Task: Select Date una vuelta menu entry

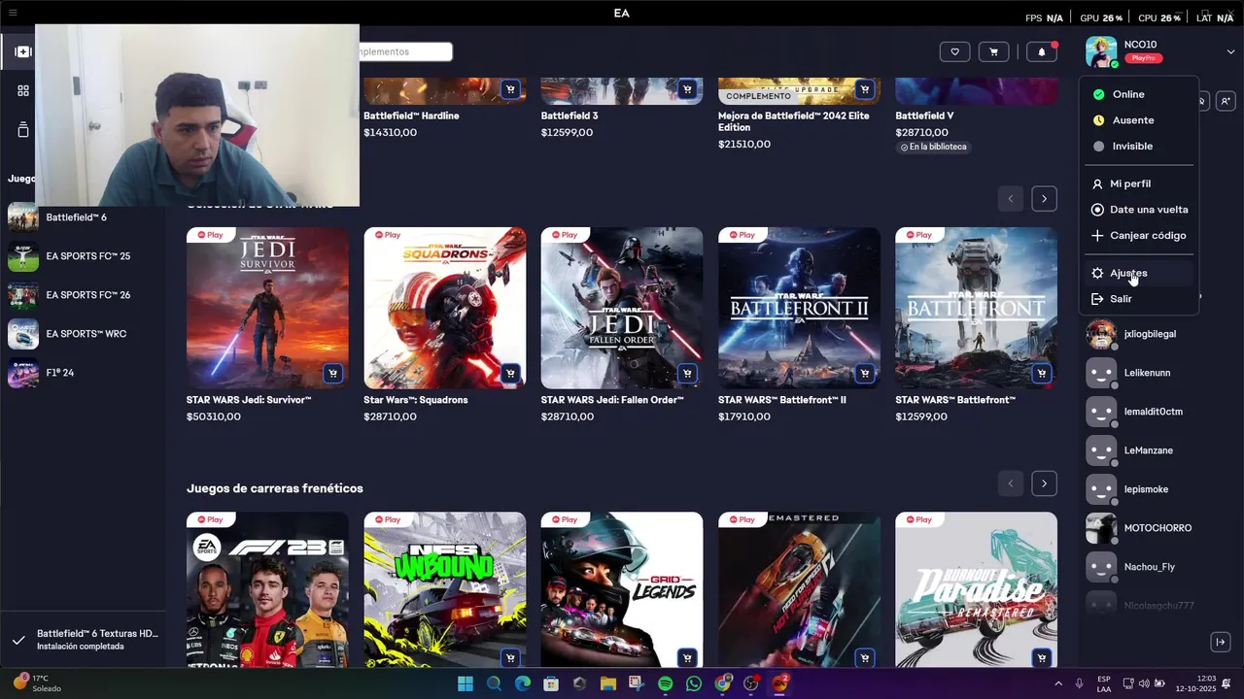Action: [x=1138, y=210]
